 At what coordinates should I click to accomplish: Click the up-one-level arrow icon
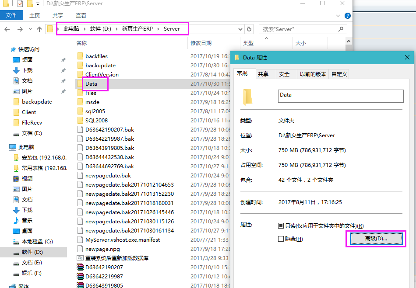click(39, 29)
